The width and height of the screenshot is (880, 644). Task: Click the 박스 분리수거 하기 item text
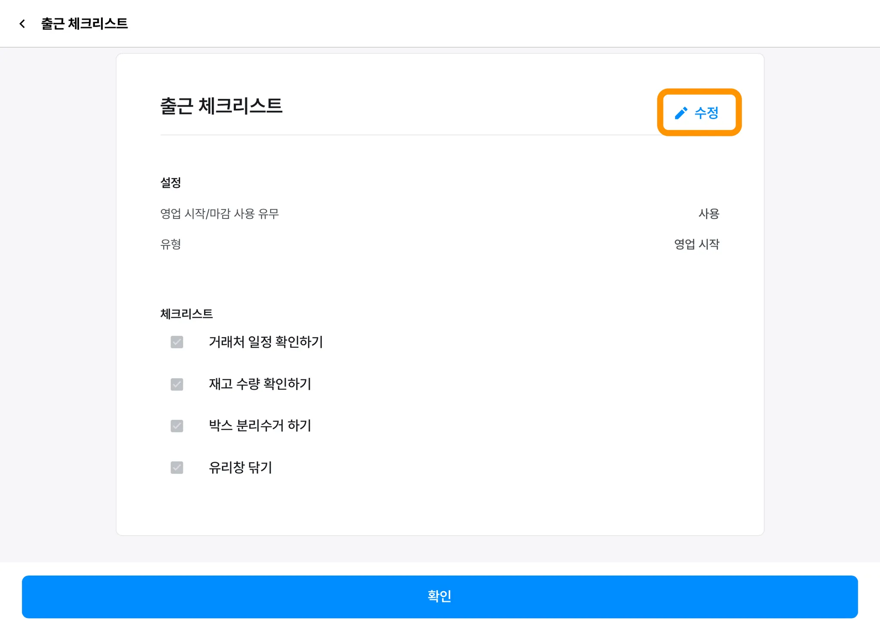(x=260, y=426)
